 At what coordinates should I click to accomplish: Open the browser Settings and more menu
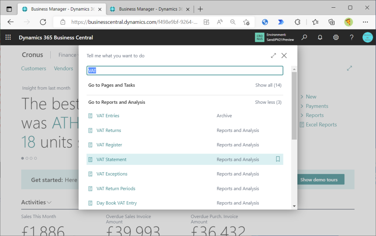[x=365, y=22]
